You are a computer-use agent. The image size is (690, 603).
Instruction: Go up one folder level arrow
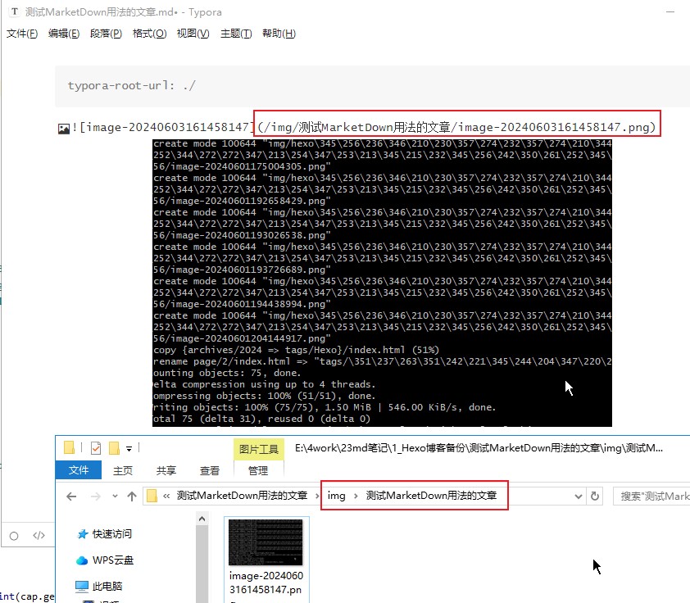pyautogui.click(x=132, y=496)
